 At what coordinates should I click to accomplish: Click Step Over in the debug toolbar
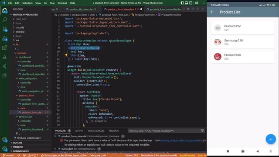[x=193, y=9]
